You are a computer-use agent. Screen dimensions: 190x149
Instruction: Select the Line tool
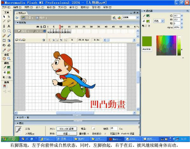tap(4, 21)
